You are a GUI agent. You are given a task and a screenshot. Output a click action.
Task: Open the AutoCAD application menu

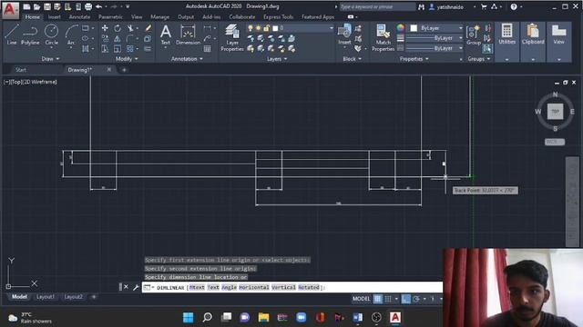[x=10, y=10]
